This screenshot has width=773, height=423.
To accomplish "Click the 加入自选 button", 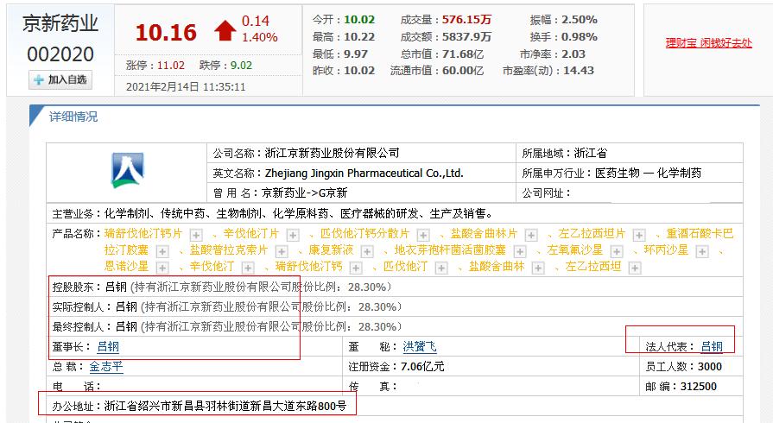I will coord(60,80).
